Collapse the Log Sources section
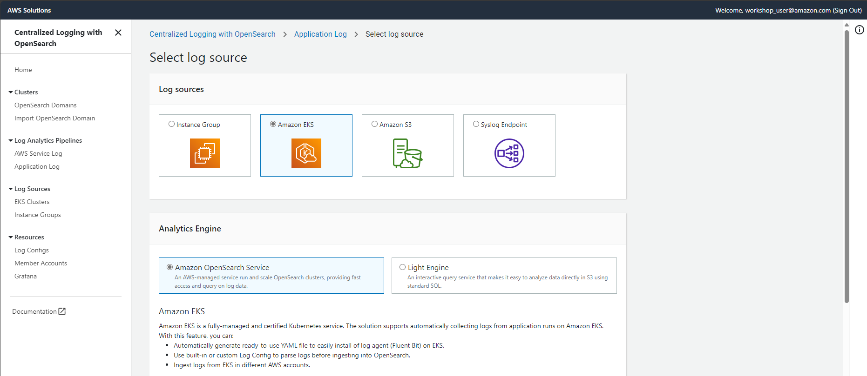Viewport: 867px width, 376px height. [x=11, y=189]
